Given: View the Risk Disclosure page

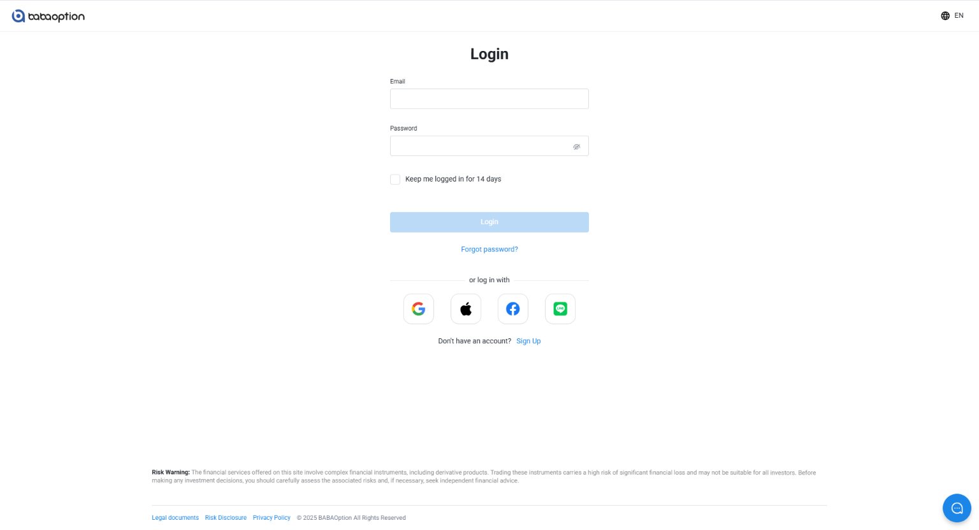Looking at the screenshot, I should coord(226,518).
